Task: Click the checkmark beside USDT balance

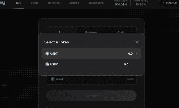Action: click(x=136, y=53)
